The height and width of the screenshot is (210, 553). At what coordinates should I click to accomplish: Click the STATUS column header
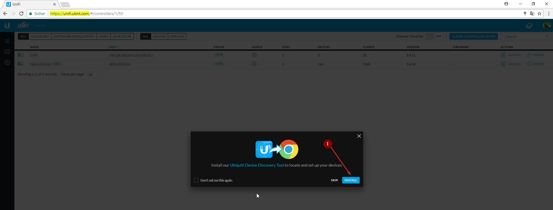[x=219, y=47]
